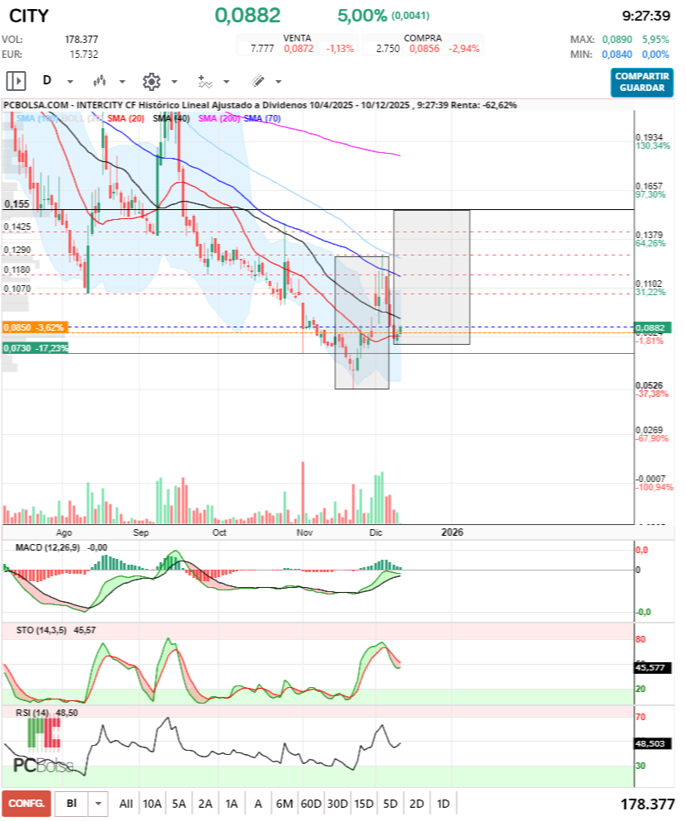Select the drawing pencil tool icon
This screenshot has width=686, height=821.
point(257,81)
